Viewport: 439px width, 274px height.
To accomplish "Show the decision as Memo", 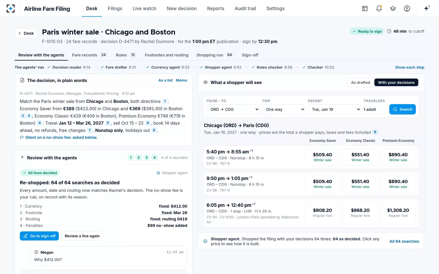I will click(x=181, y=80).
